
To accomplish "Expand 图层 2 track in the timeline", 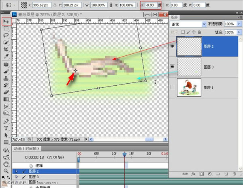I will (x=17, y=171).
